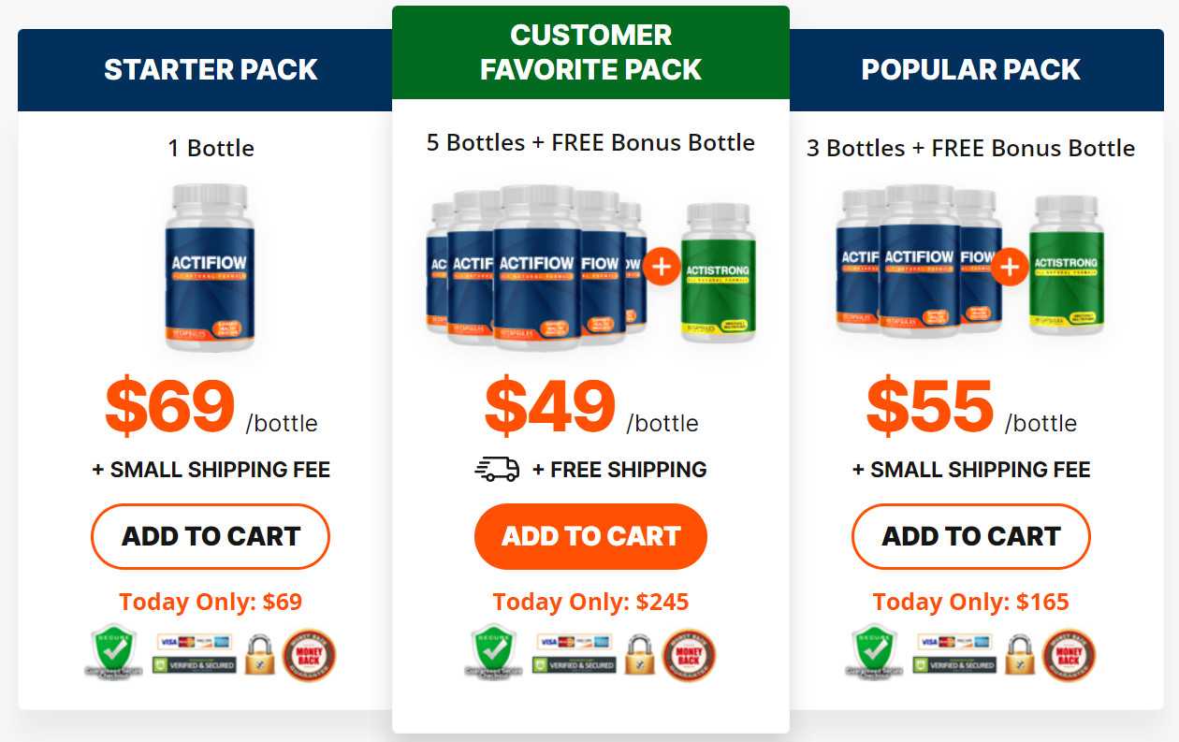Click the Starter Pack Money Back seal

click(309, 654)
